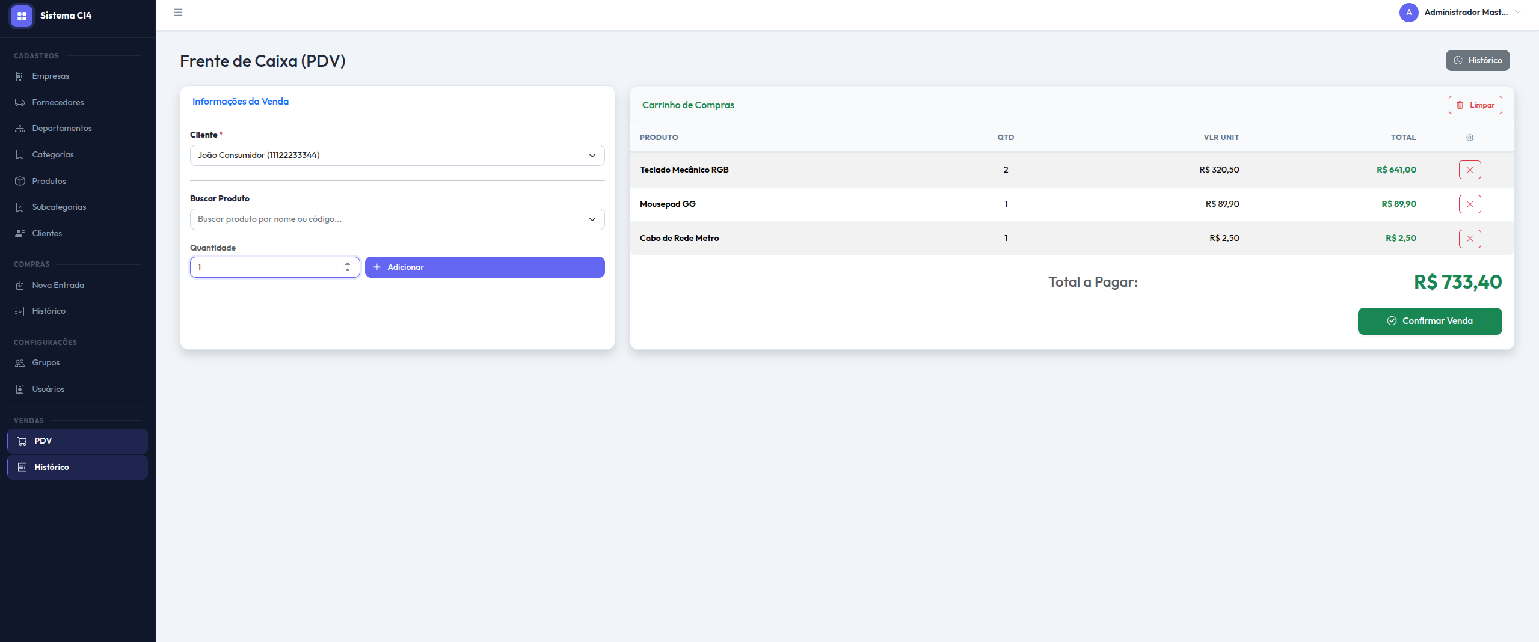Open Histórico button at top right
This screenshot has width=1539, height=642.
tap(1477, 61)
